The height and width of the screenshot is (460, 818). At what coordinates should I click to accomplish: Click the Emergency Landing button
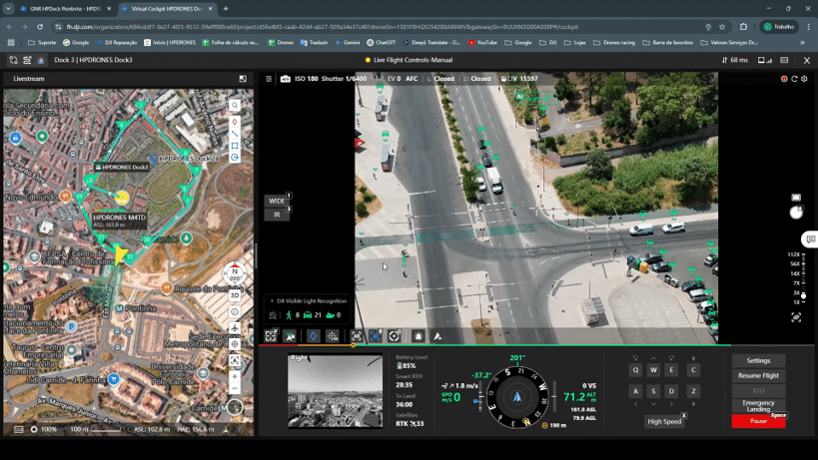pos(758,406)
